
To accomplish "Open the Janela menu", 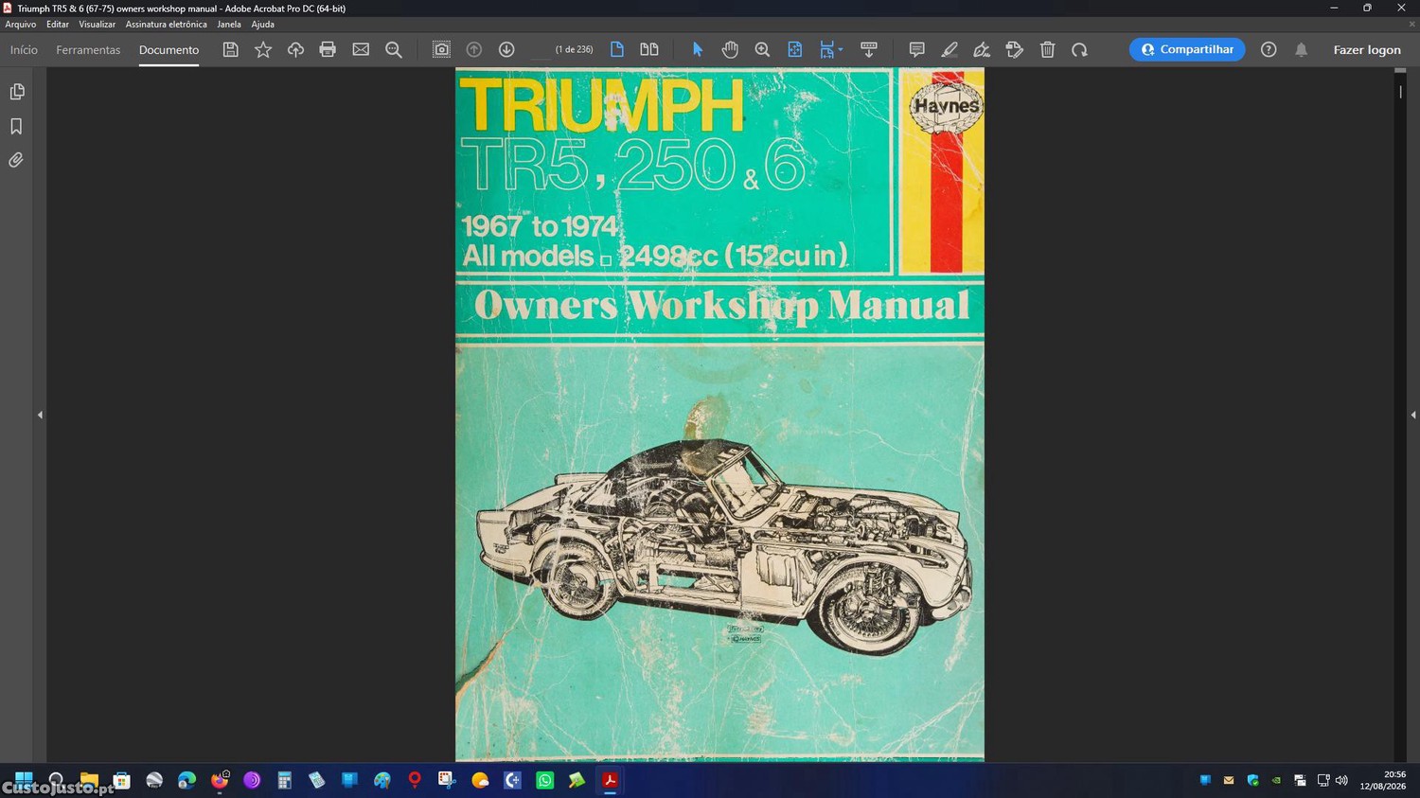I will [229, 25].
